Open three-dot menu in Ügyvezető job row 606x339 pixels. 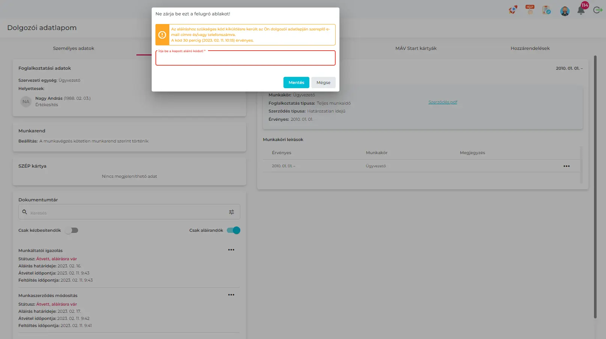[x=566, y=166]
